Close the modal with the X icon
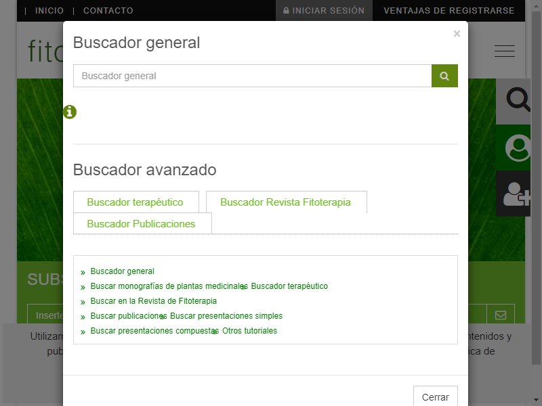This screenshot has height=406, width=542. tap(457, 33)
